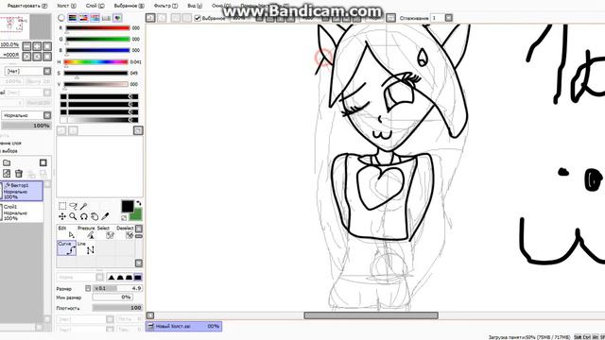Select the Line tool

[86, 247]
